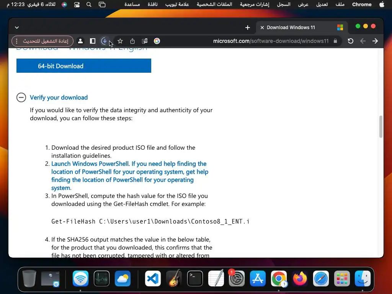Open the tab search chevron
This screenshot has width=392, height=294.
[17, 28]
